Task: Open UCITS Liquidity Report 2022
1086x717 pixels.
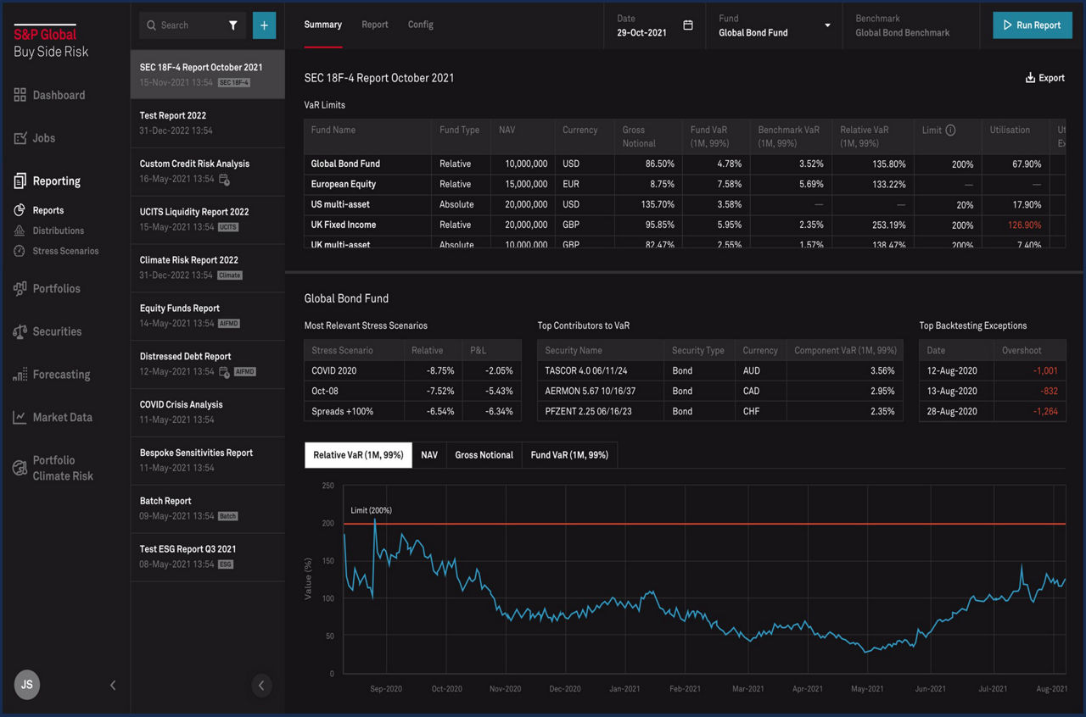Action: pyautogui.click(x=208, y=220)
